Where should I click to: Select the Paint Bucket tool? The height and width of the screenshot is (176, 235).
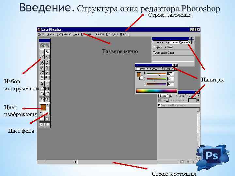(x=42, y=94)
